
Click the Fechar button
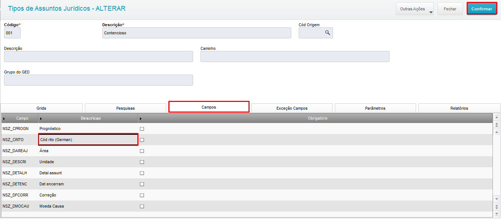(450, 9)
